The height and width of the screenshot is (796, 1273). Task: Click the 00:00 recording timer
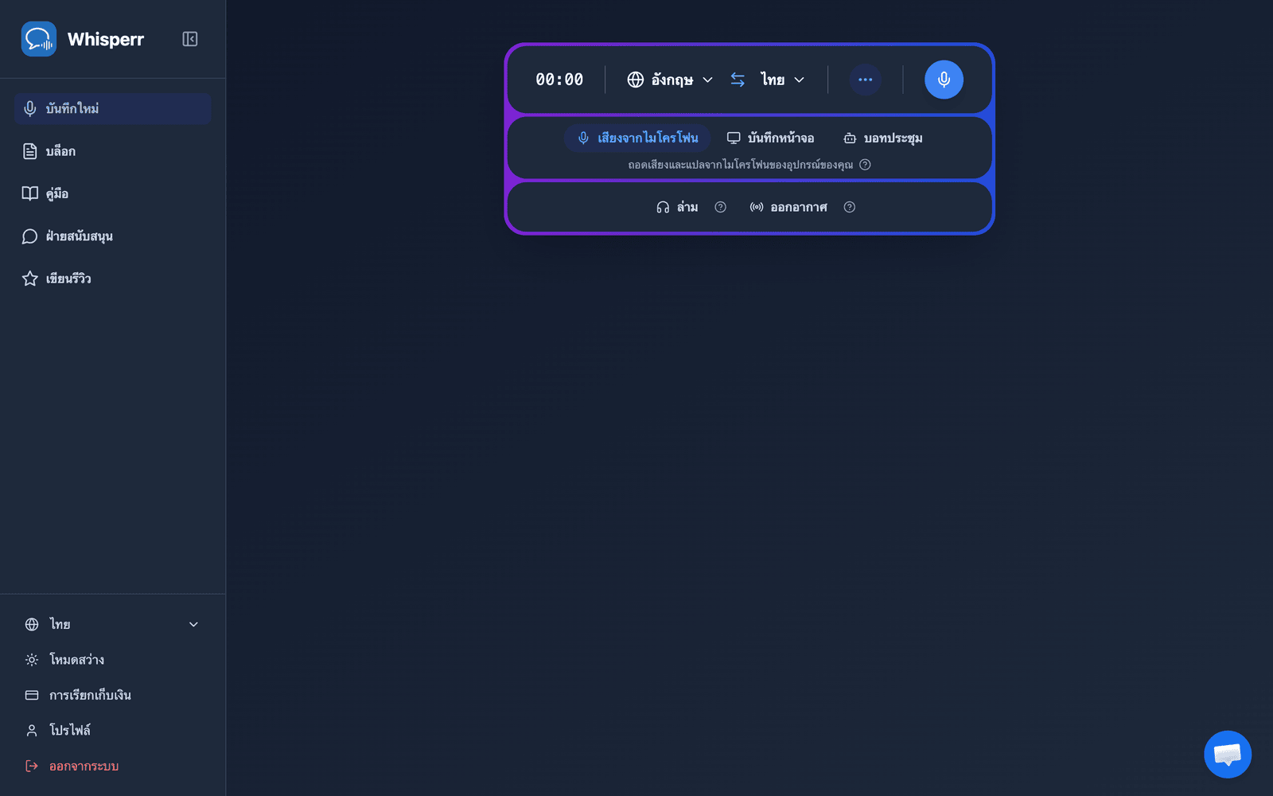(559, 80)
